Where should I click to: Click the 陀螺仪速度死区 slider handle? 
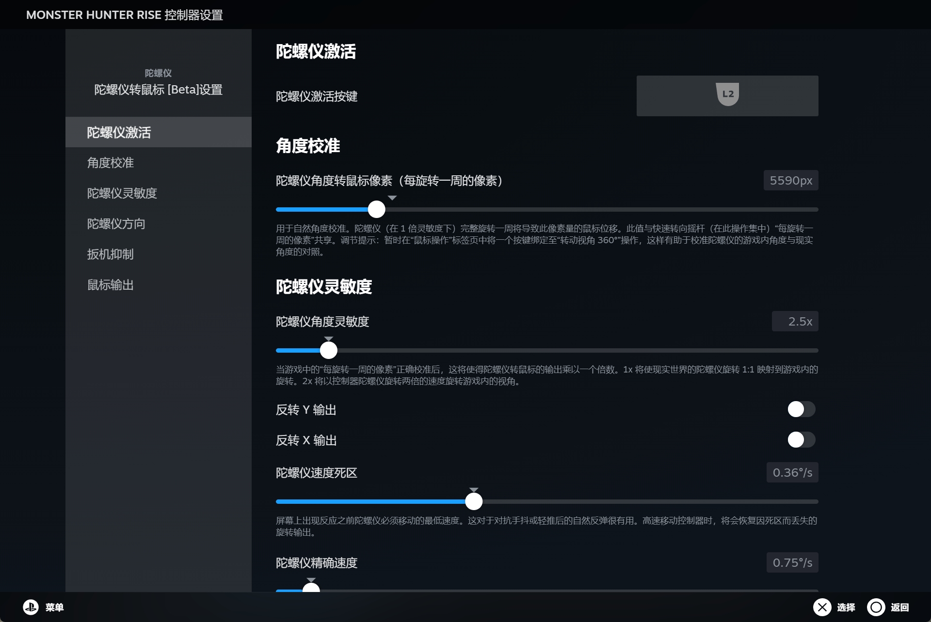point(474,501)
